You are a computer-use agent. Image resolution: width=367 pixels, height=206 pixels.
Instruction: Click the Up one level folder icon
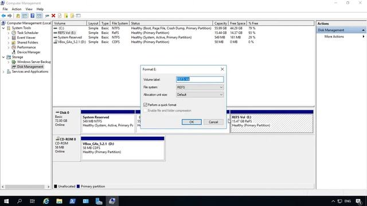pyautogui.click(x=18, y=15)
